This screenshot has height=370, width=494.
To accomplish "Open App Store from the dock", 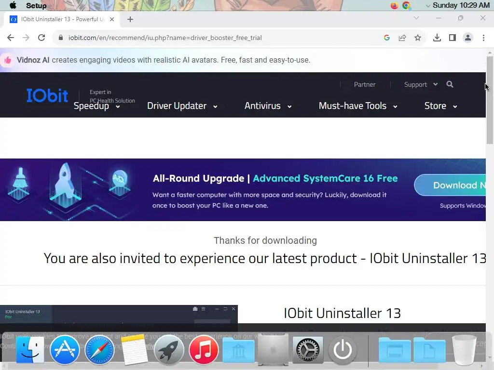I will point(65,350).
